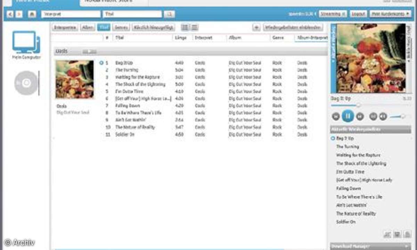Mute the speaker volume icon
The width and height of the screenshot is (417, 250).
click(x=383, y=116)
